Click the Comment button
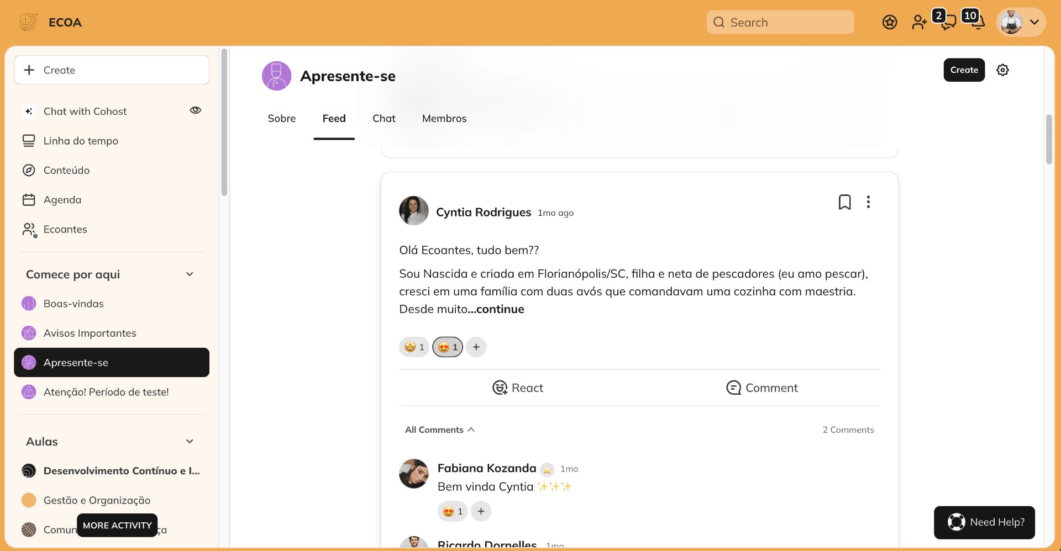Image resolution: width=1061 pixels, height=551 pixels. pos(762,388)
